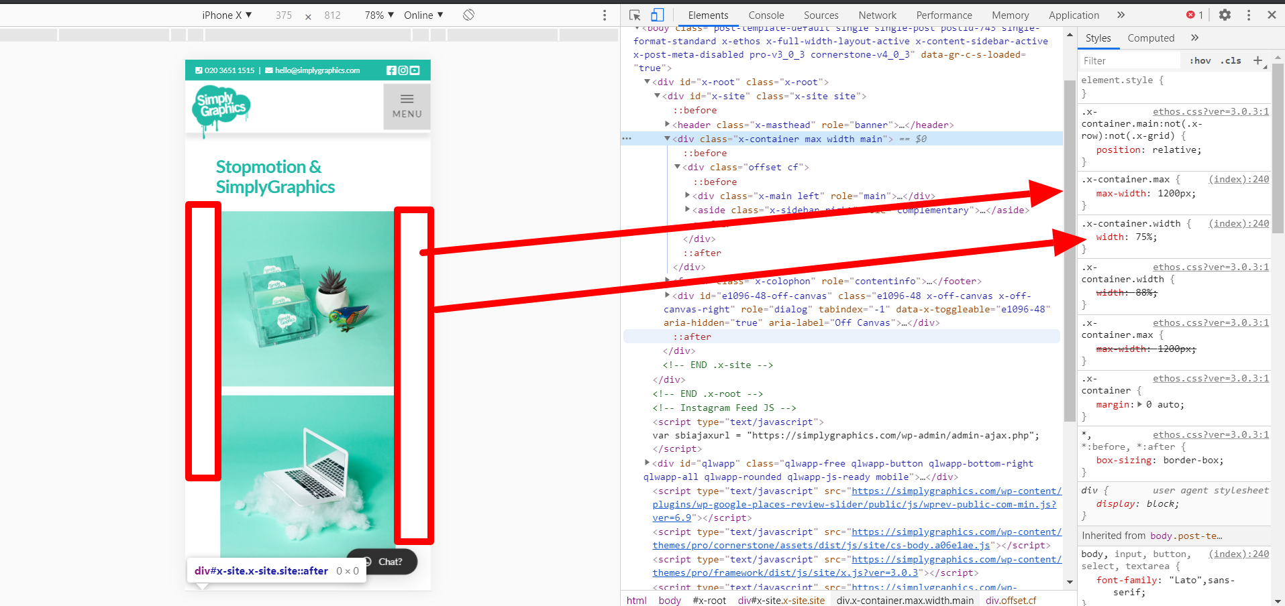Switch to the Elements tab
The image size is (1285, 606).
pyautogui.click(x=708, y=15)
